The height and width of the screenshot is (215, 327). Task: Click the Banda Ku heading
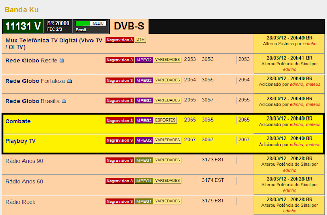pos(21,10)
